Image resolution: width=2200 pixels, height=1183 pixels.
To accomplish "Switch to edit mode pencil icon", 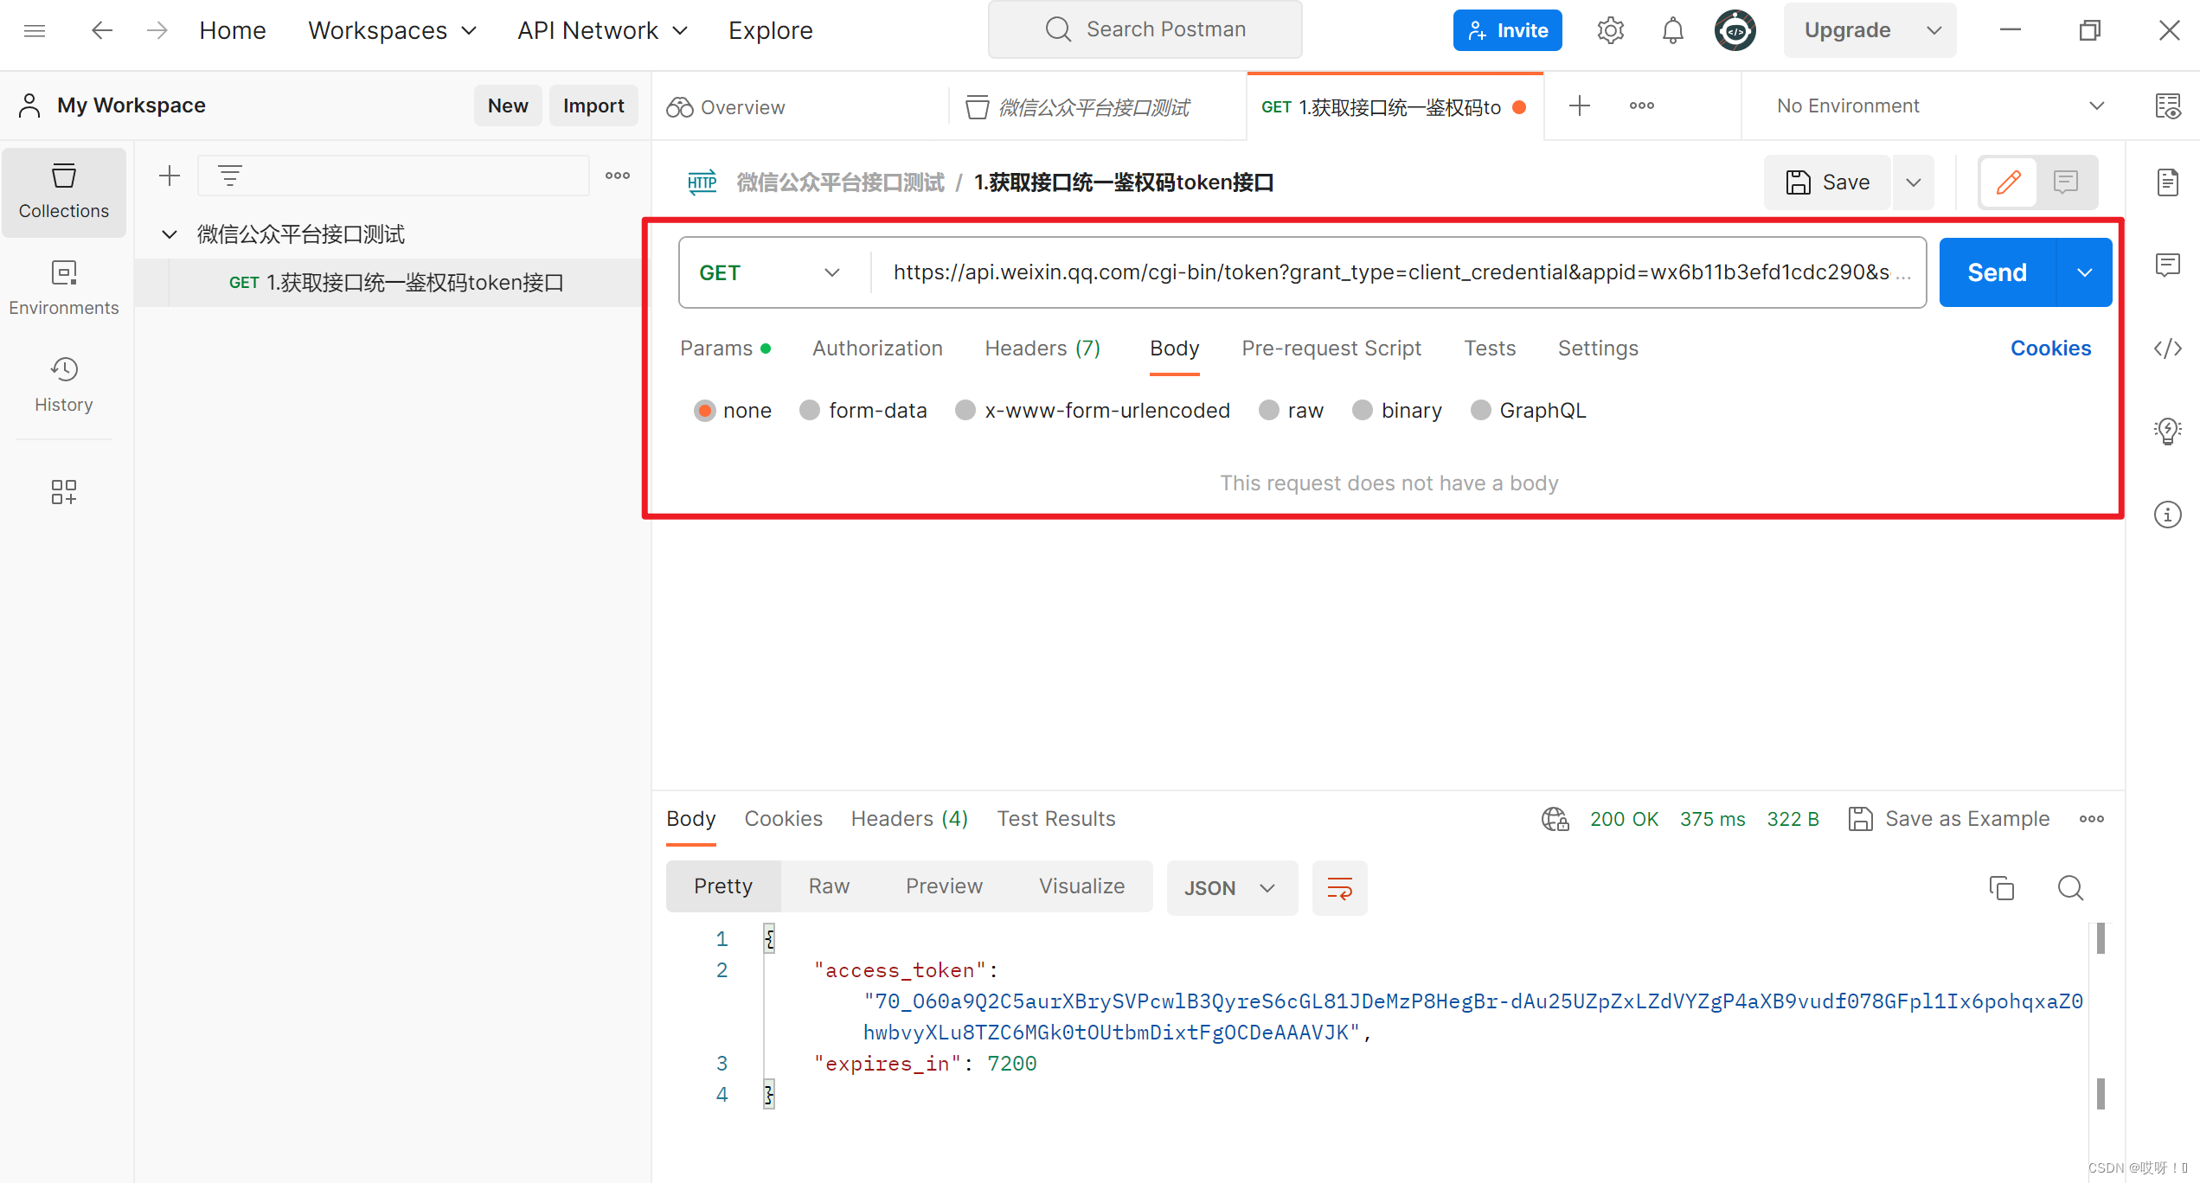I will click(2009, 182).
